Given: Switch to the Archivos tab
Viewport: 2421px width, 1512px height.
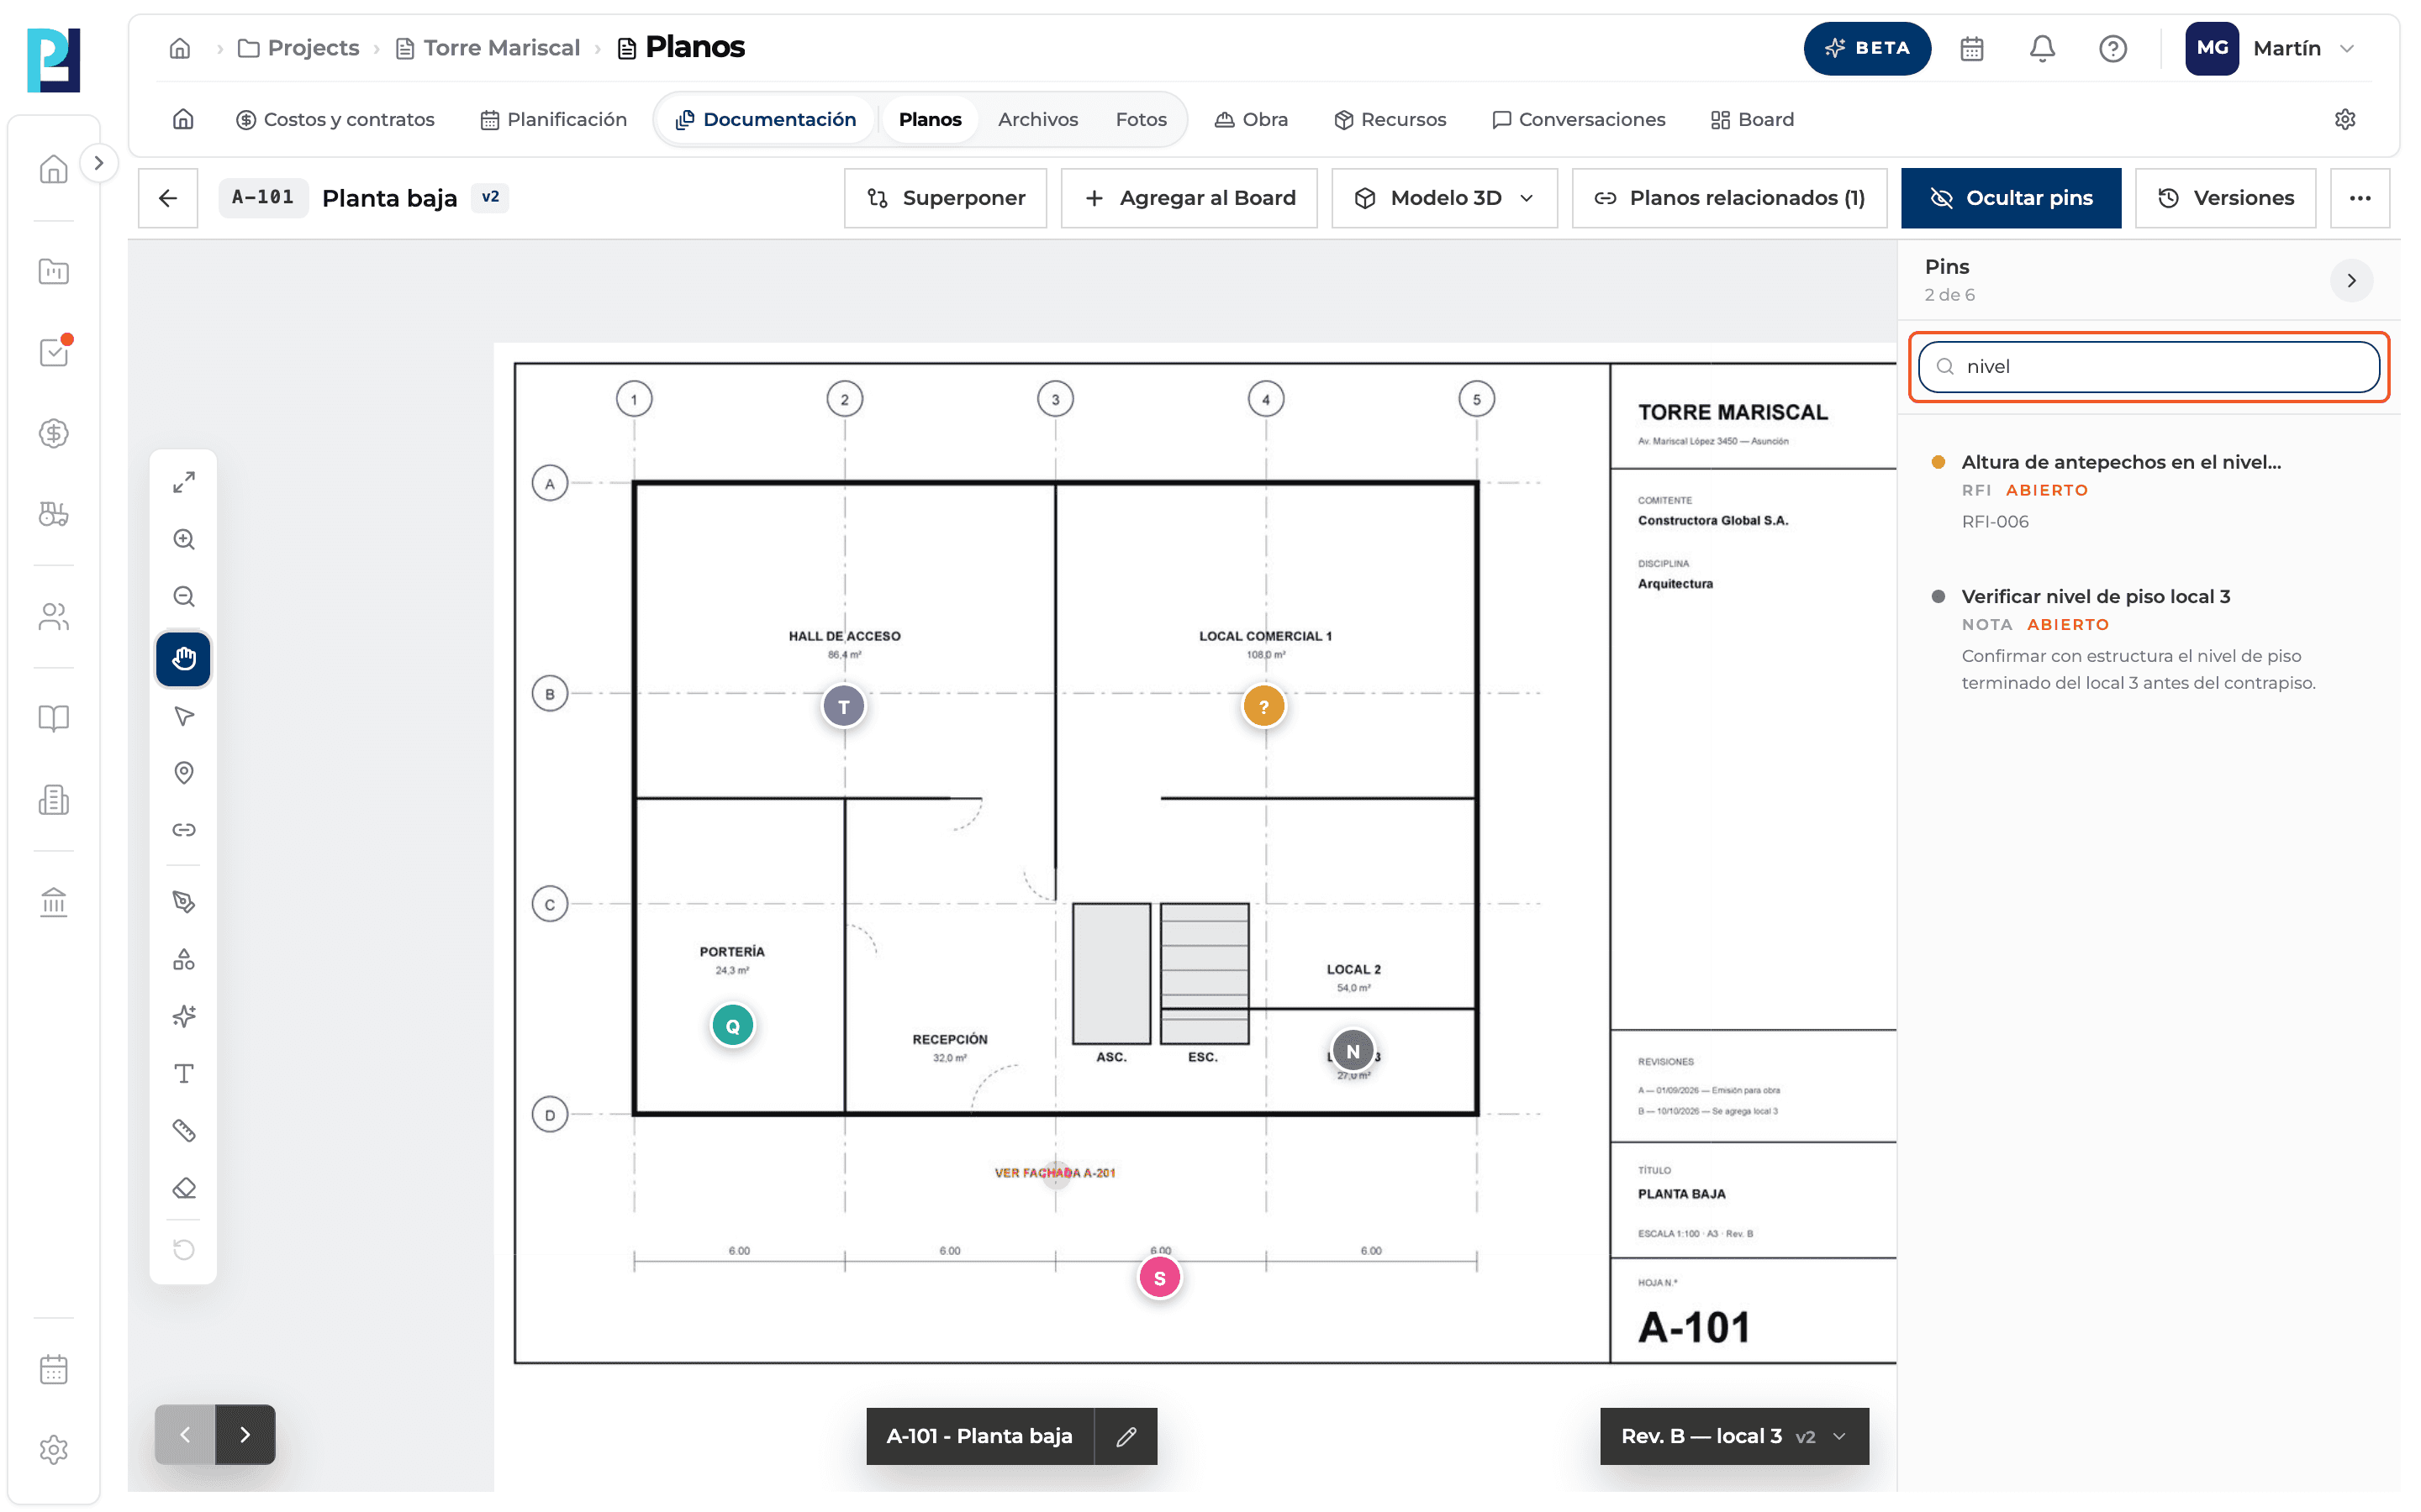Looking at the screenshot, I should [1037, 119].
